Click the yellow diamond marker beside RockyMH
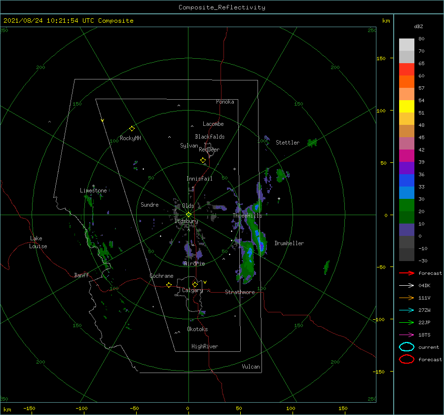The image size is (444, 415). point(132,129)
